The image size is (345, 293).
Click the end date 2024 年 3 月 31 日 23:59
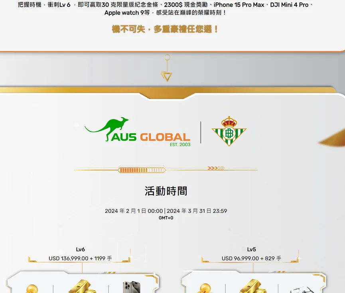[197, 211]
